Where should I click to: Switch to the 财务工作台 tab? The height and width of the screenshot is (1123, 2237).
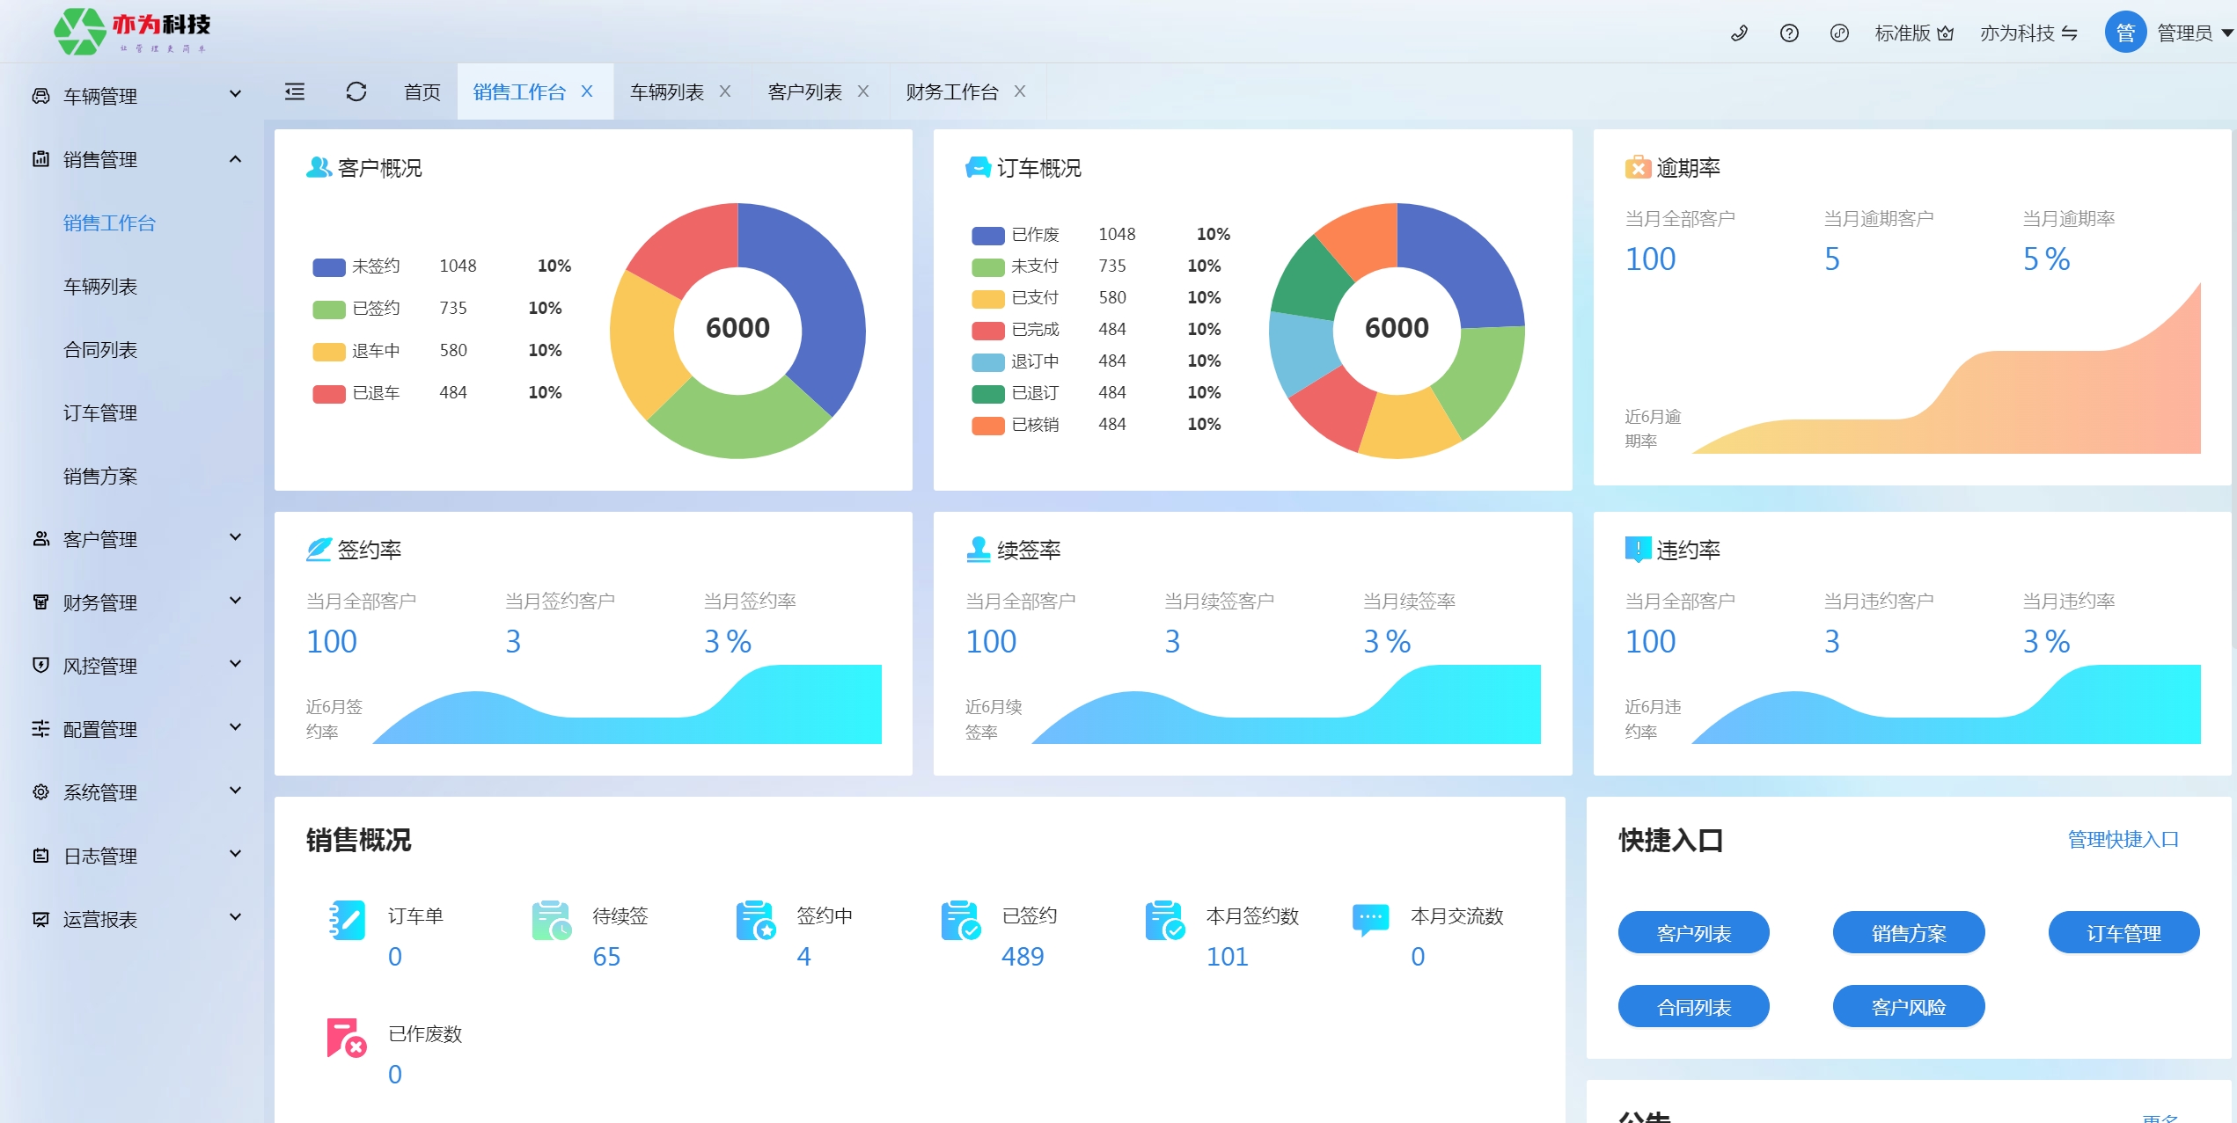coord(952,91)
